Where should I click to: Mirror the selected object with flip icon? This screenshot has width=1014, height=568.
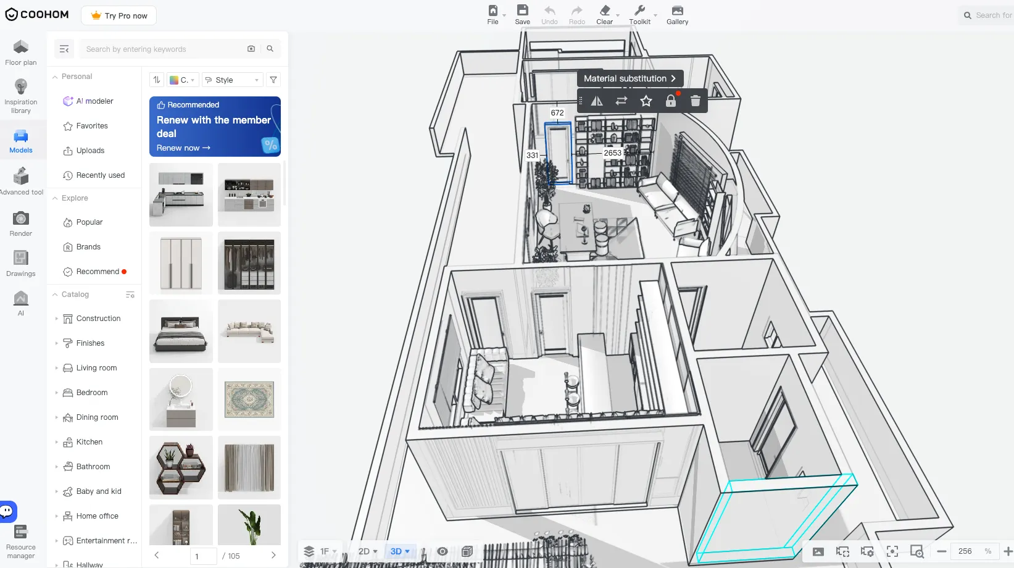pyautogui.click(x=597, y=101)
